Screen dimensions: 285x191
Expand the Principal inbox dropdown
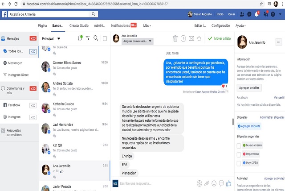[x=51, y=38]
